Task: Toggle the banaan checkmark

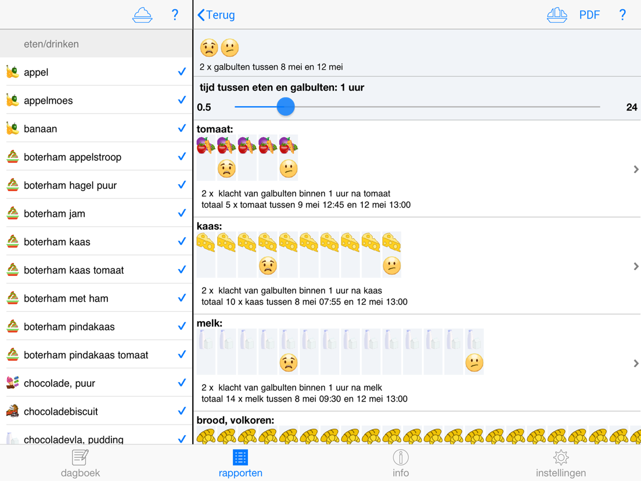Action: (182, 128)
